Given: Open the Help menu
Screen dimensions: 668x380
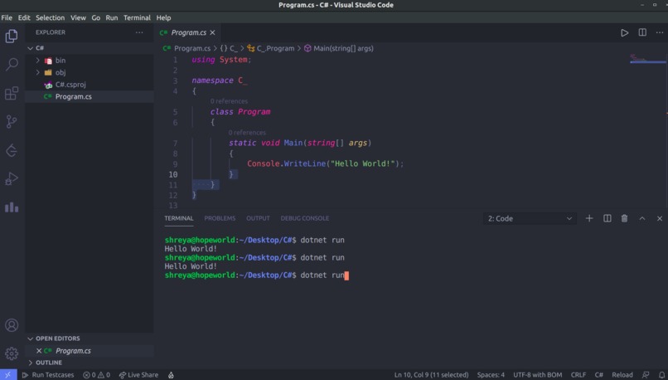Looking at the screenshot, I should pyautogui.click(x=163, y=17).
